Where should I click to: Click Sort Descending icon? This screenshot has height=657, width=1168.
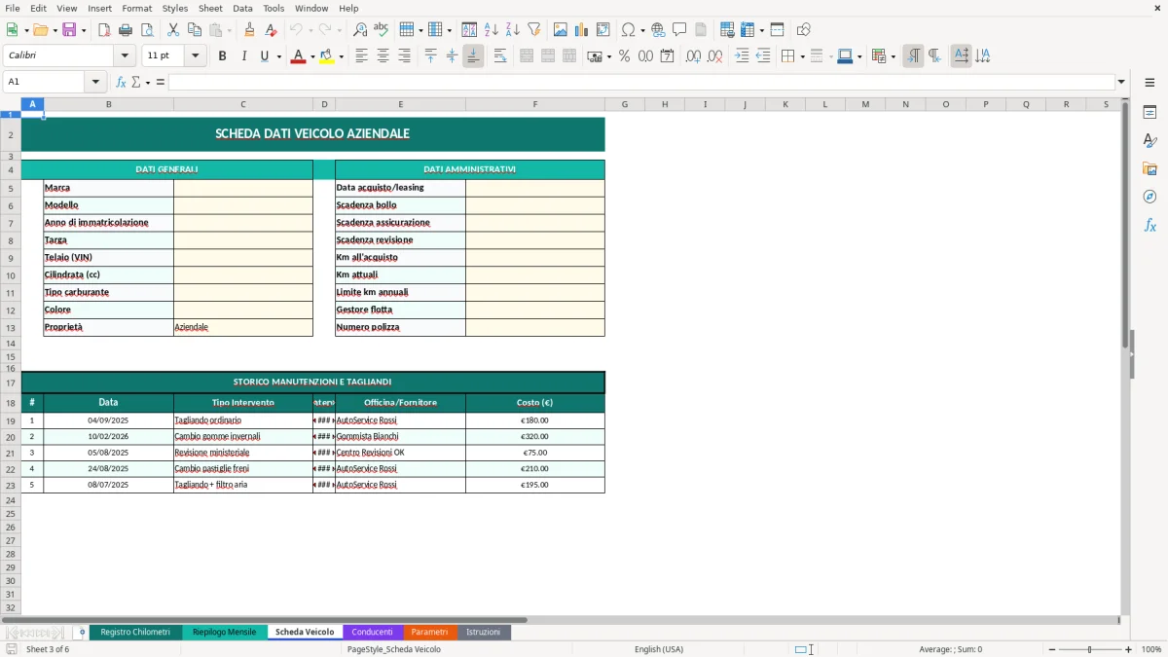512,30
